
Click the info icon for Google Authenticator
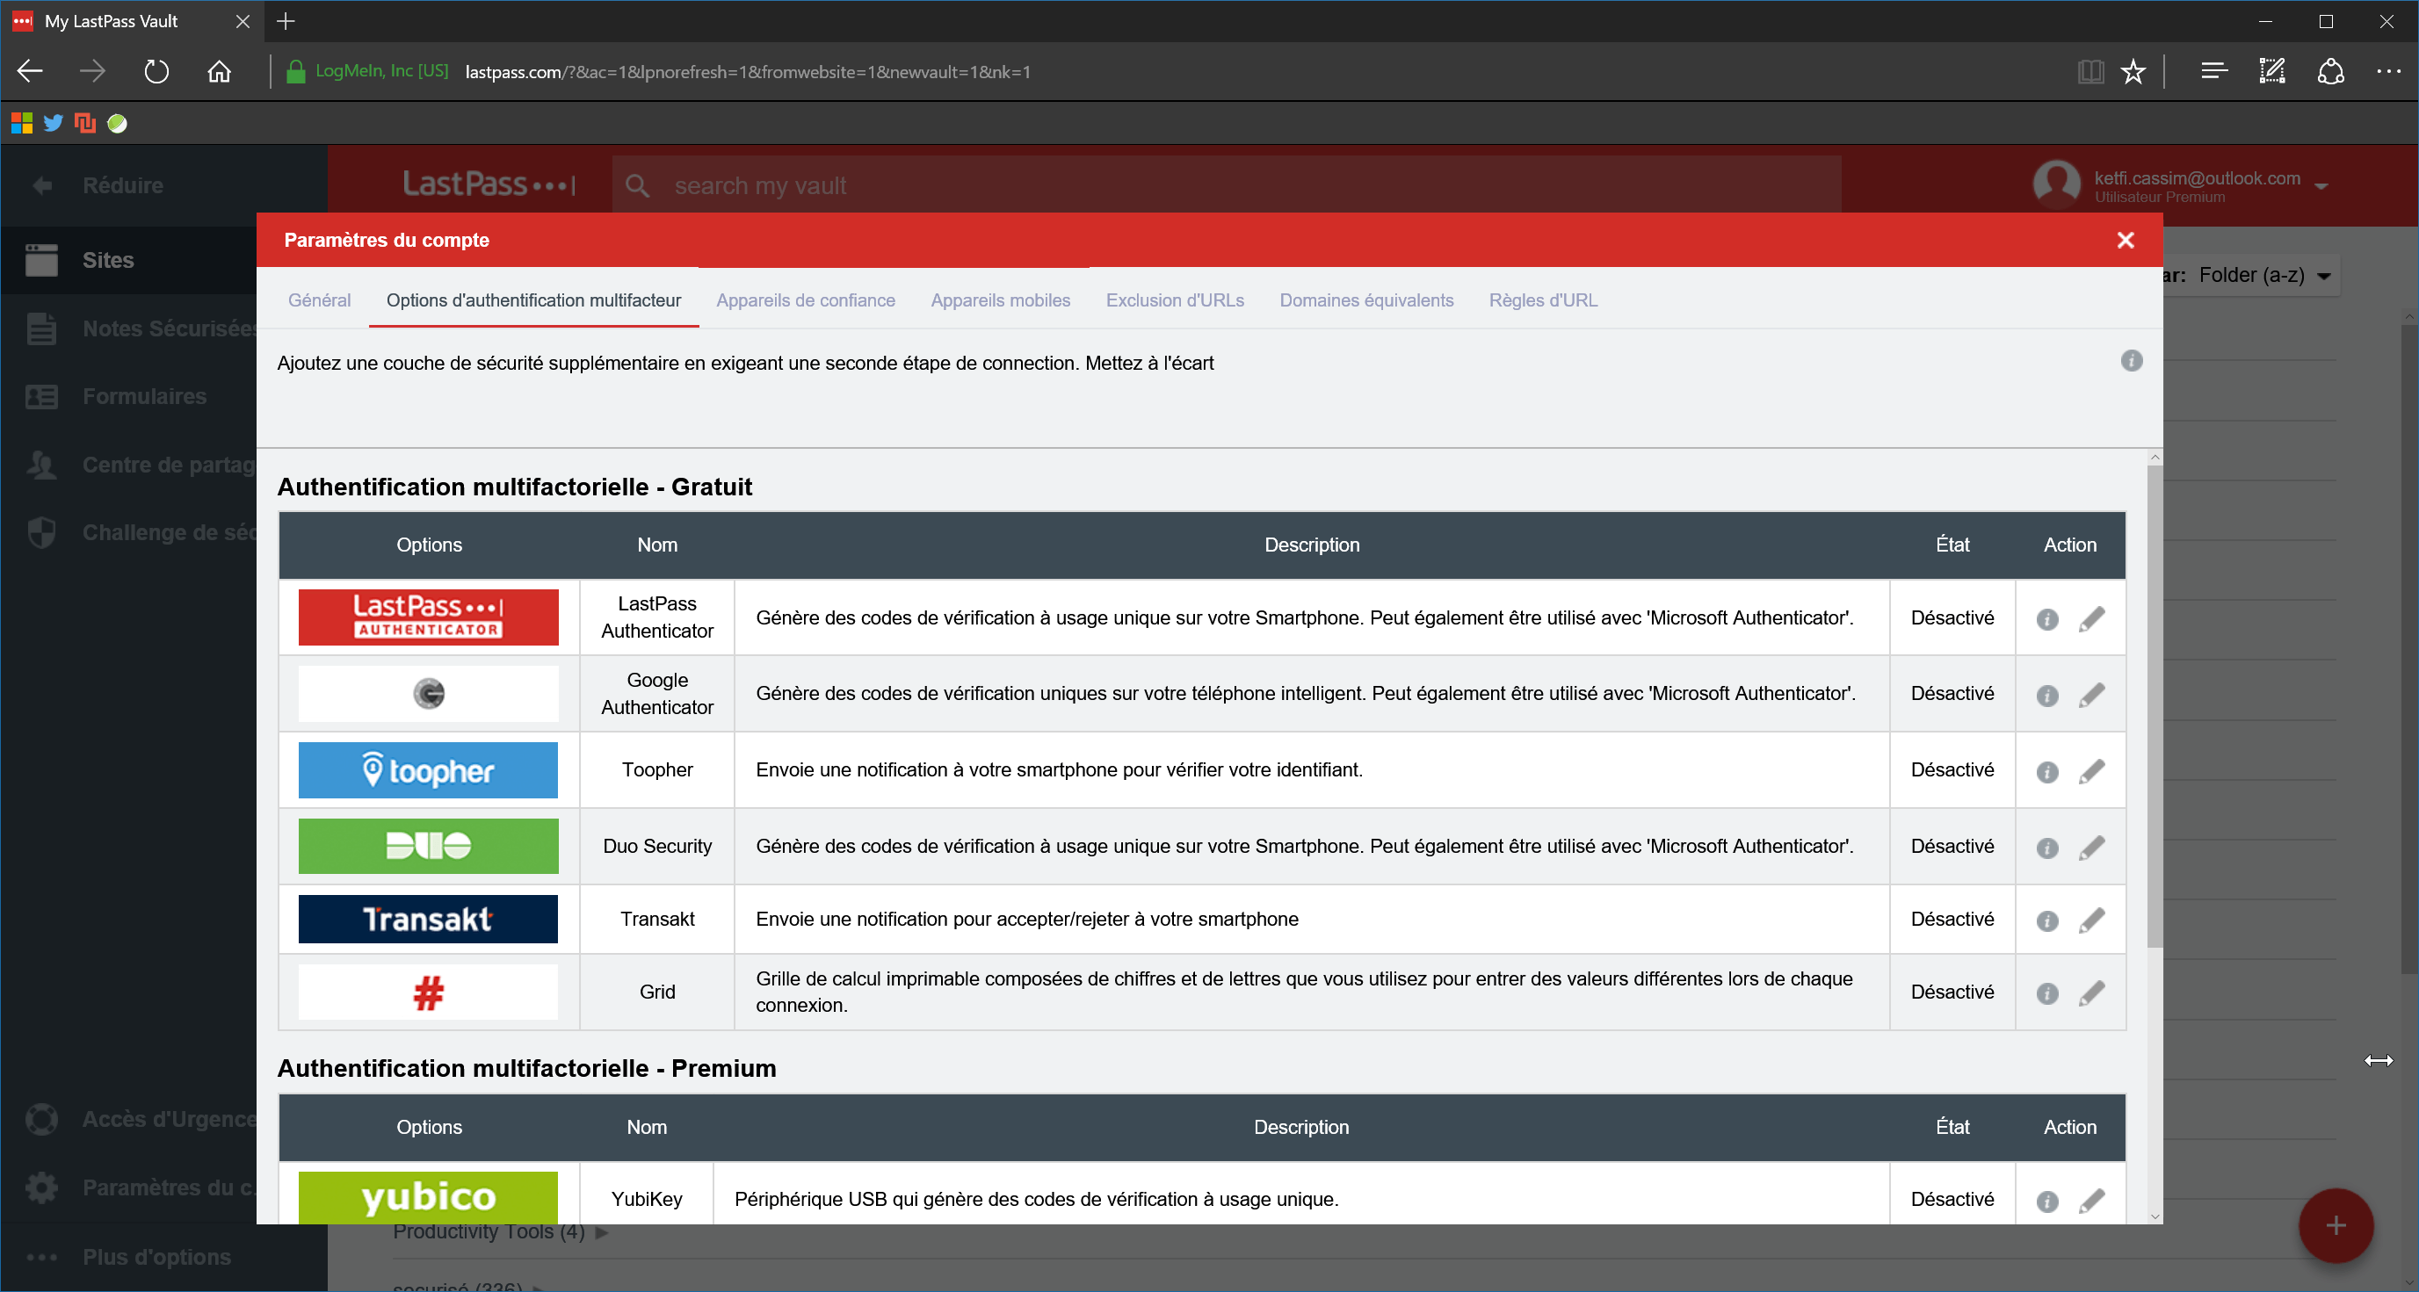[x=2047, y=696]
